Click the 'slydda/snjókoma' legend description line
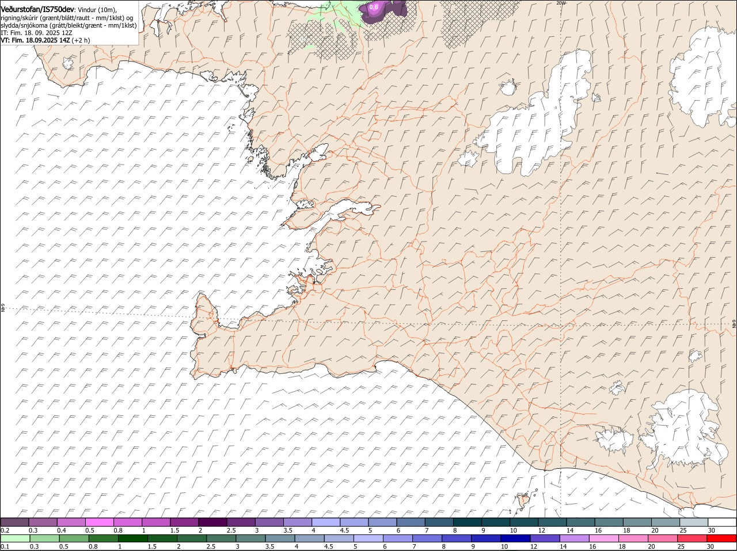The image size is (737, 551). tap(69, 25)
